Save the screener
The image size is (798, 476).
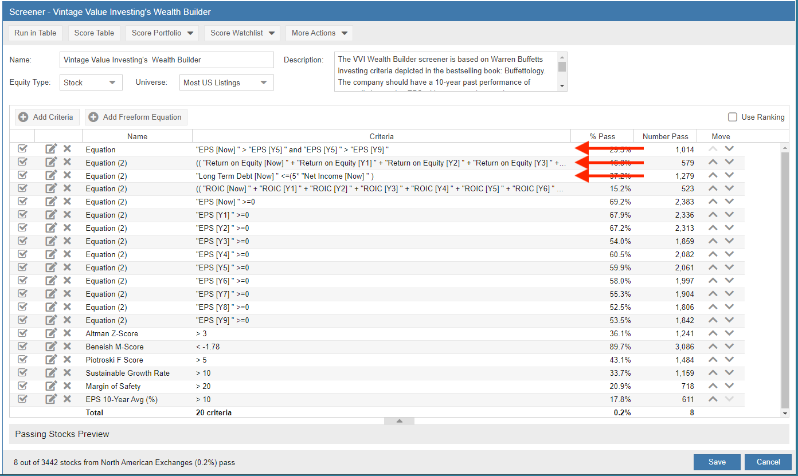717,462
